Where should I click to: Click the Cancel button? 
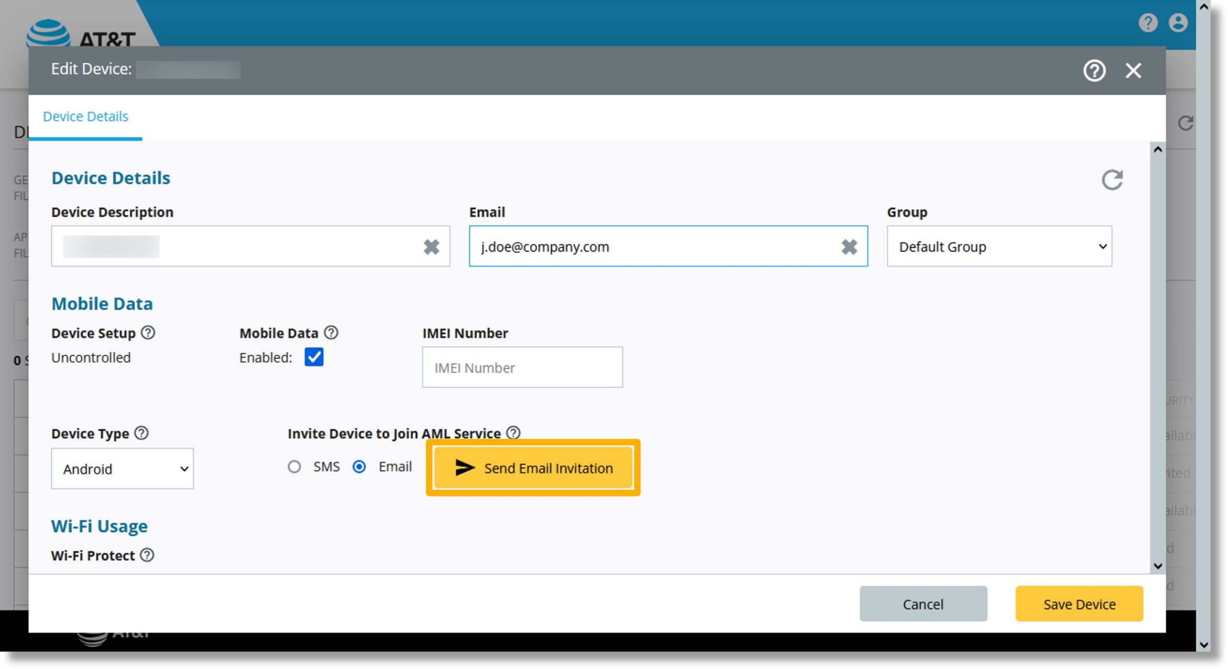pos(923,604)
